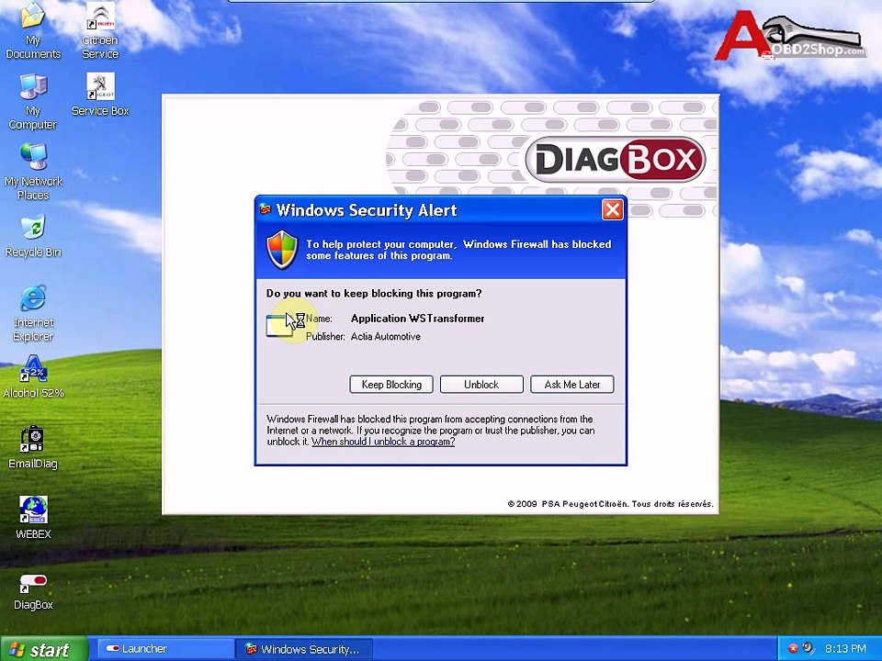This screenshot has width=882, height=661.
Task: Open the Recycle Bin
Action: [x=33, y=236]
